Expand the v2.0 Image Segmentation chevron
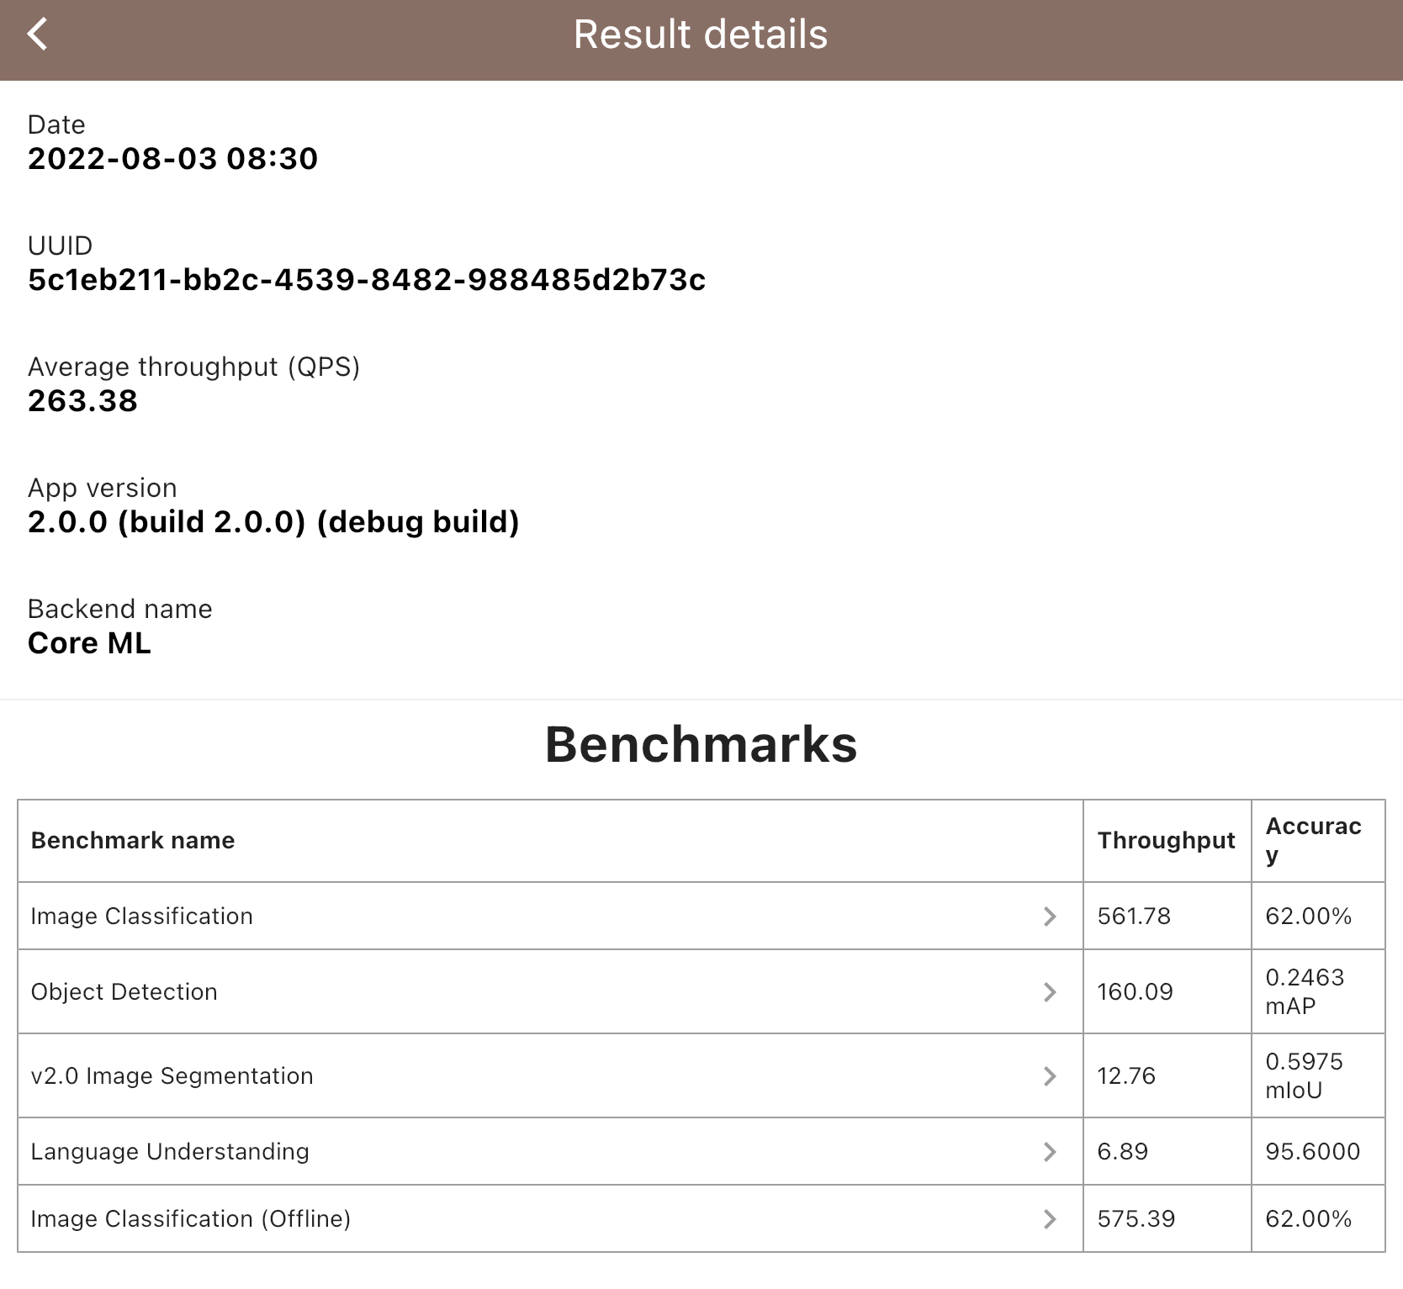1403x1289 pixels. click(1050, 1075)
